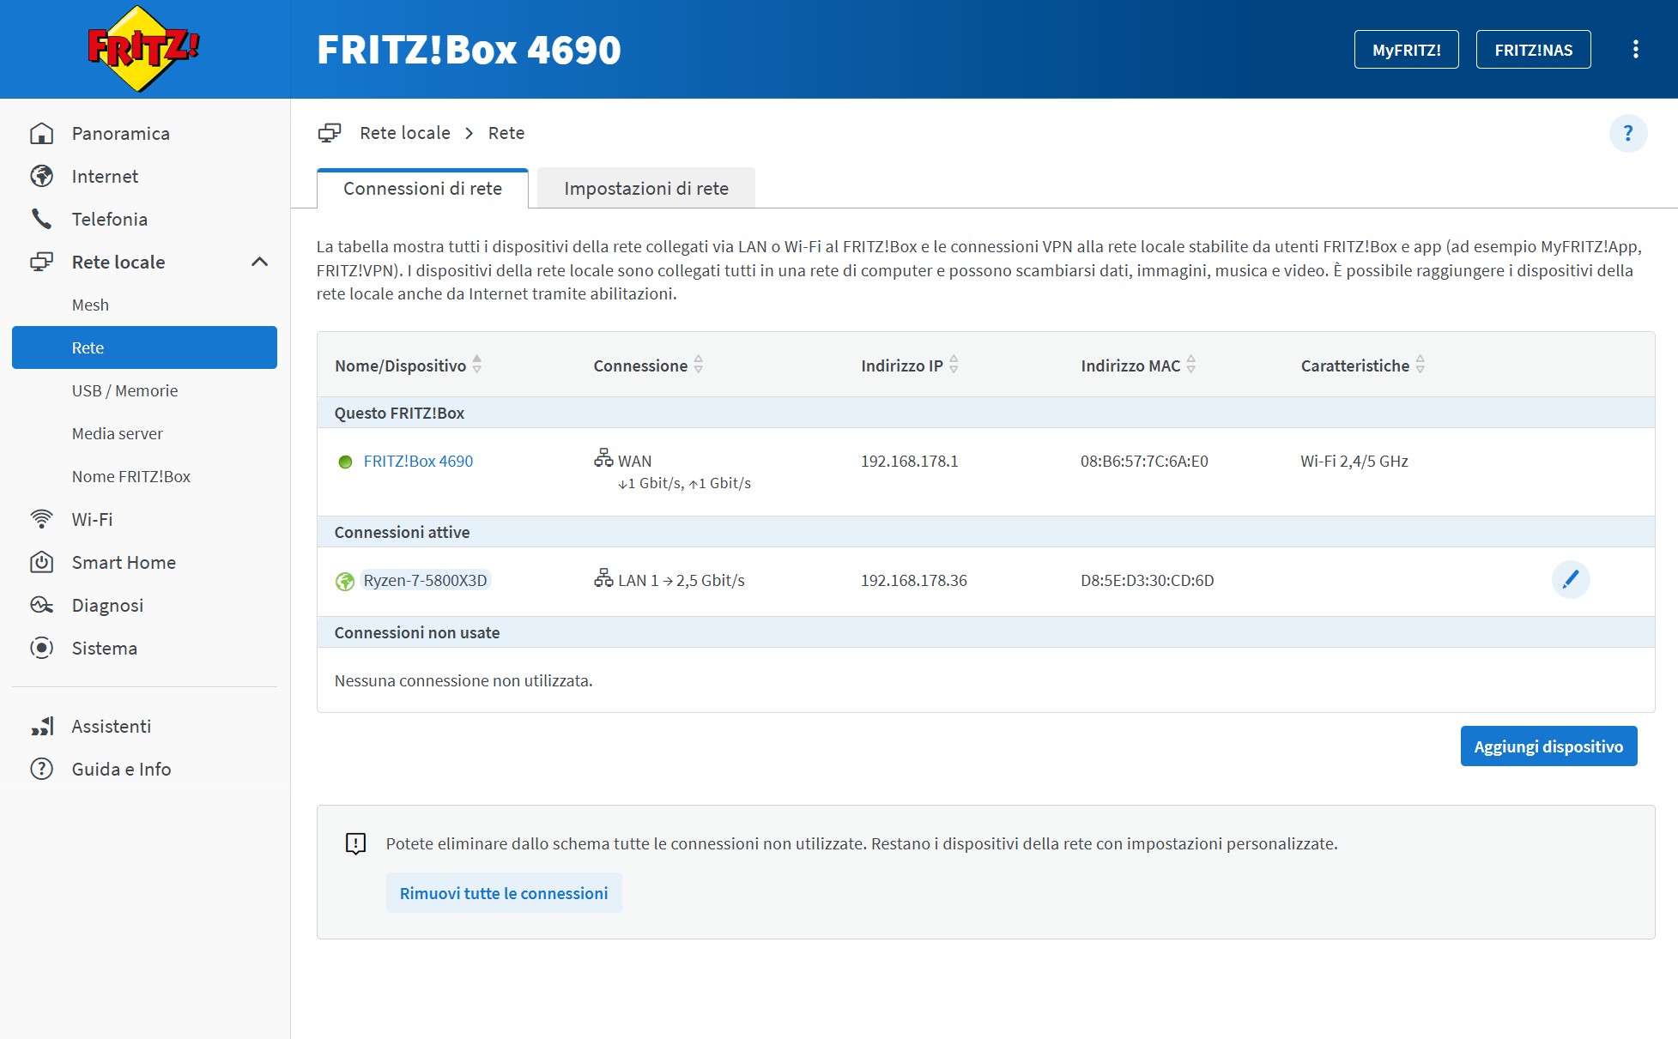
Task: Open Media server submenu item
Action: click(144, 433)
